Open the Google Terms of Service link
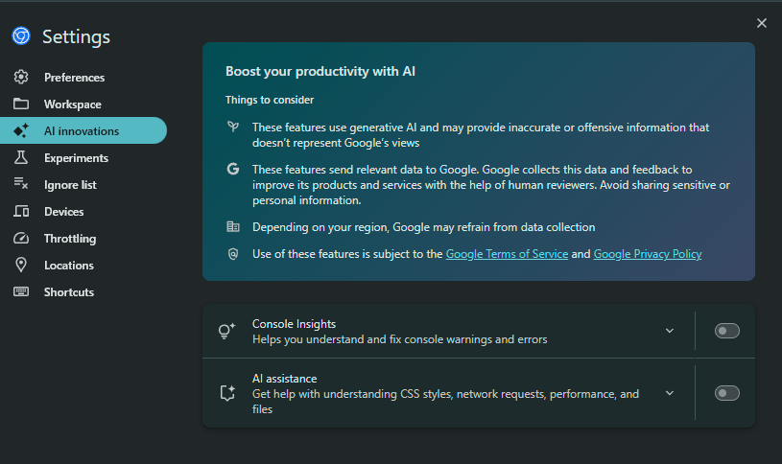Screen dimensions: 782x464 tap(507, 254)
